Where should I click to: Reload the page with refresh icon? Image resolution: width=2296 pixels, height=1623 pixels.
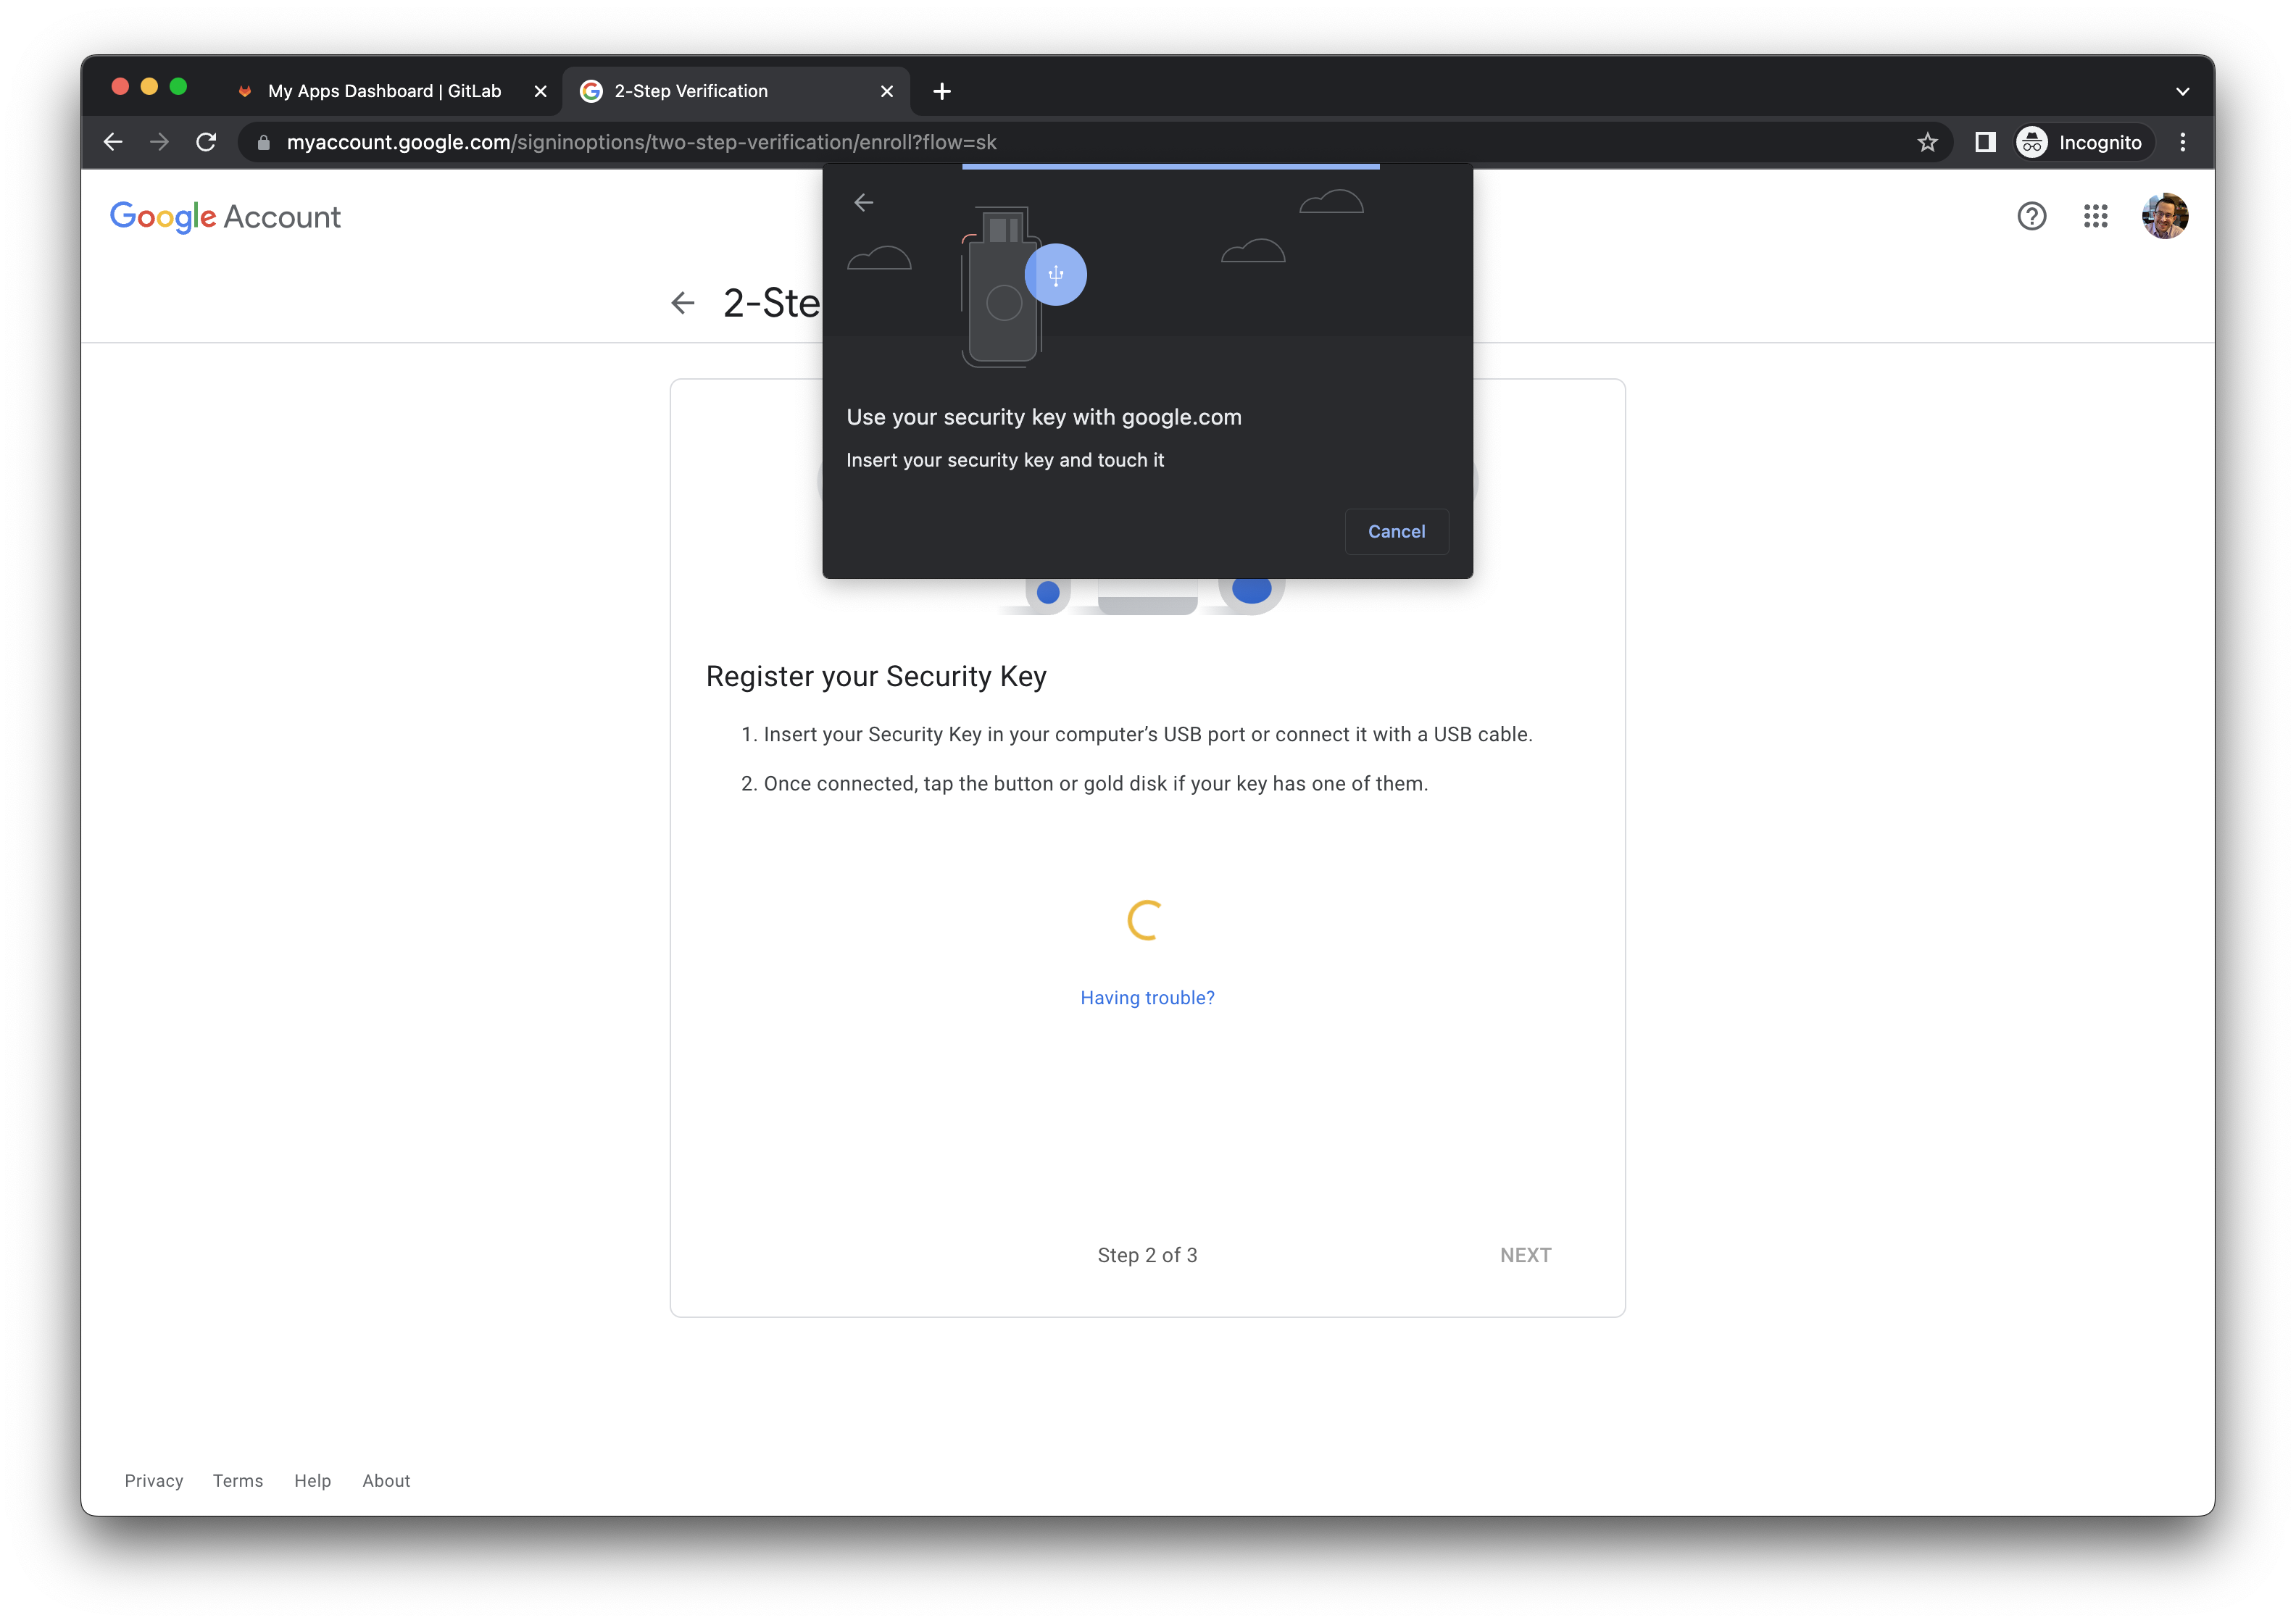(x=206, y=142)
